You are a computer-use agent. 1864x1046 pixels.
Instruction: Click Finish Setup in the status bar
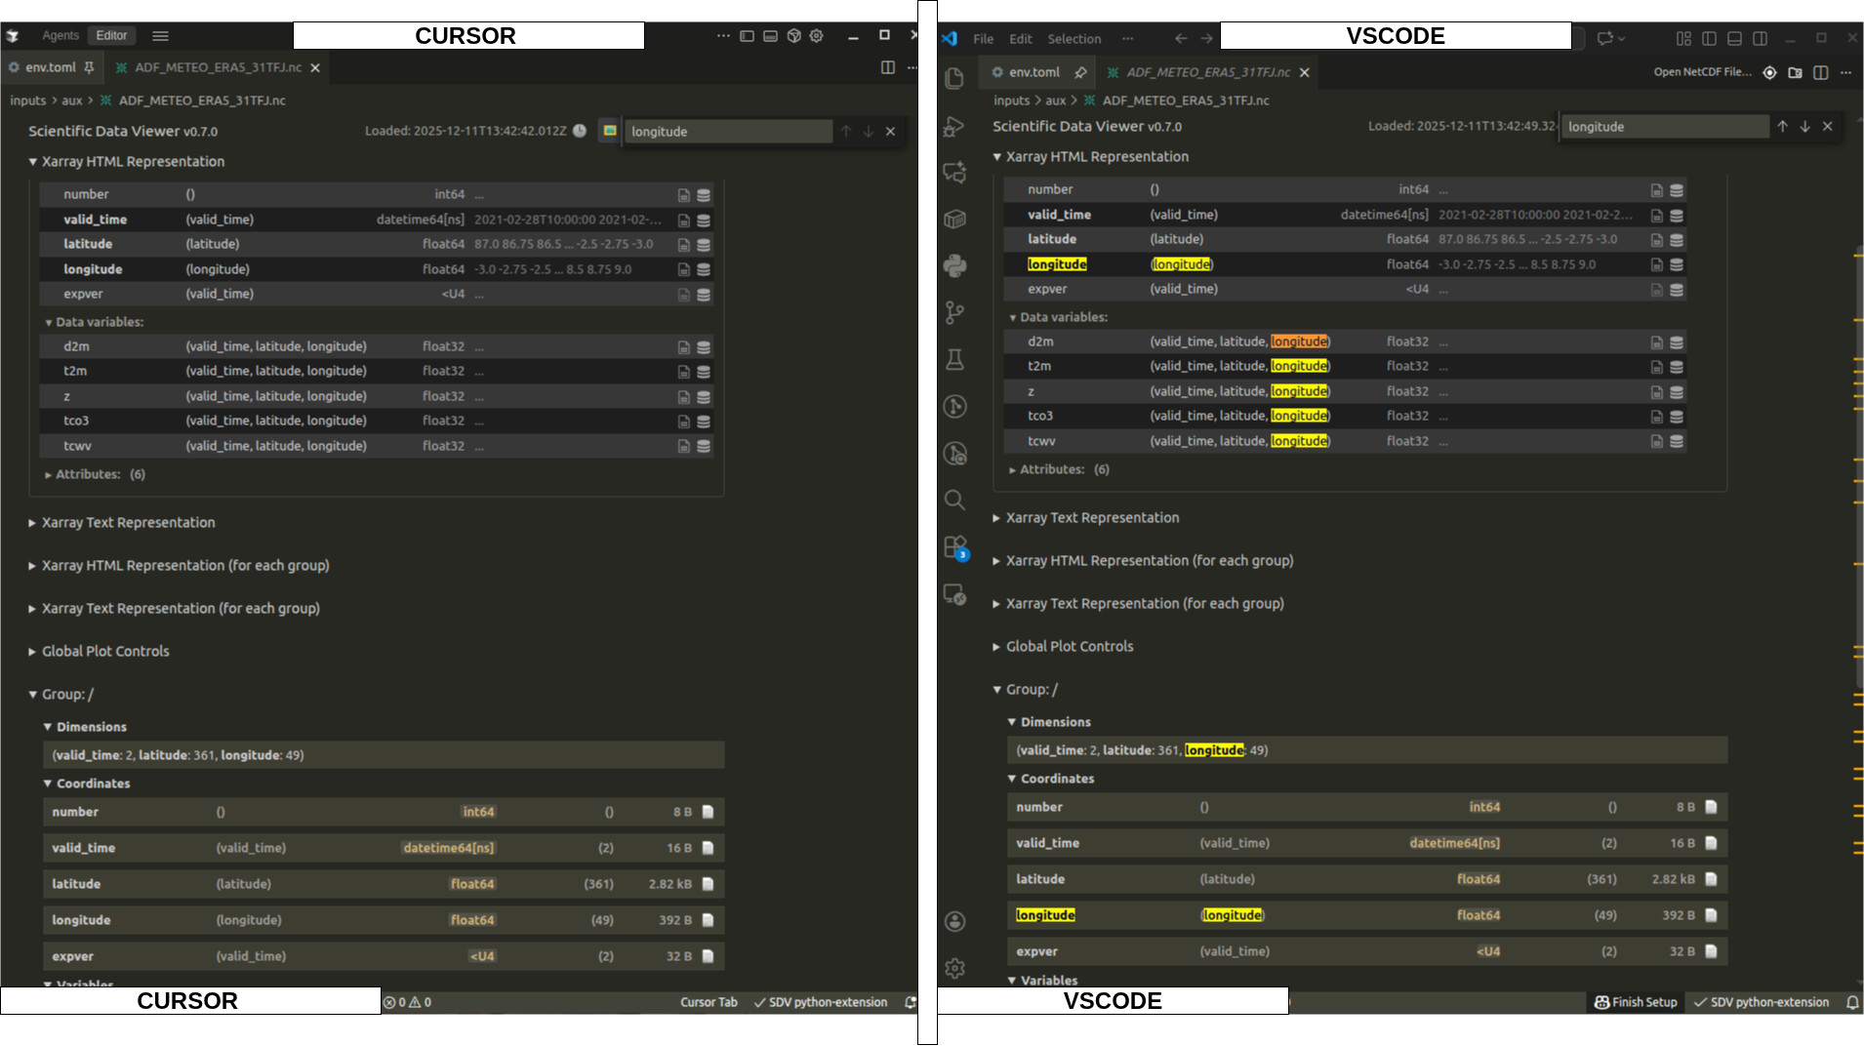(x=1635, y=1002)
